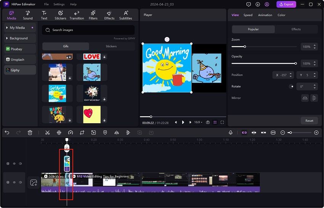Split clip with scissors icon
The width and height of the screenshot is (324, 208).
click(x=47, y=133)
